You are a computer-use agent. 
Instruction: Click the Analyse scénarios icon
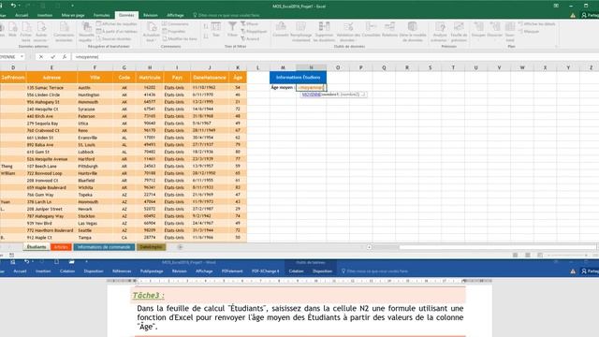[x=440, y=27]
